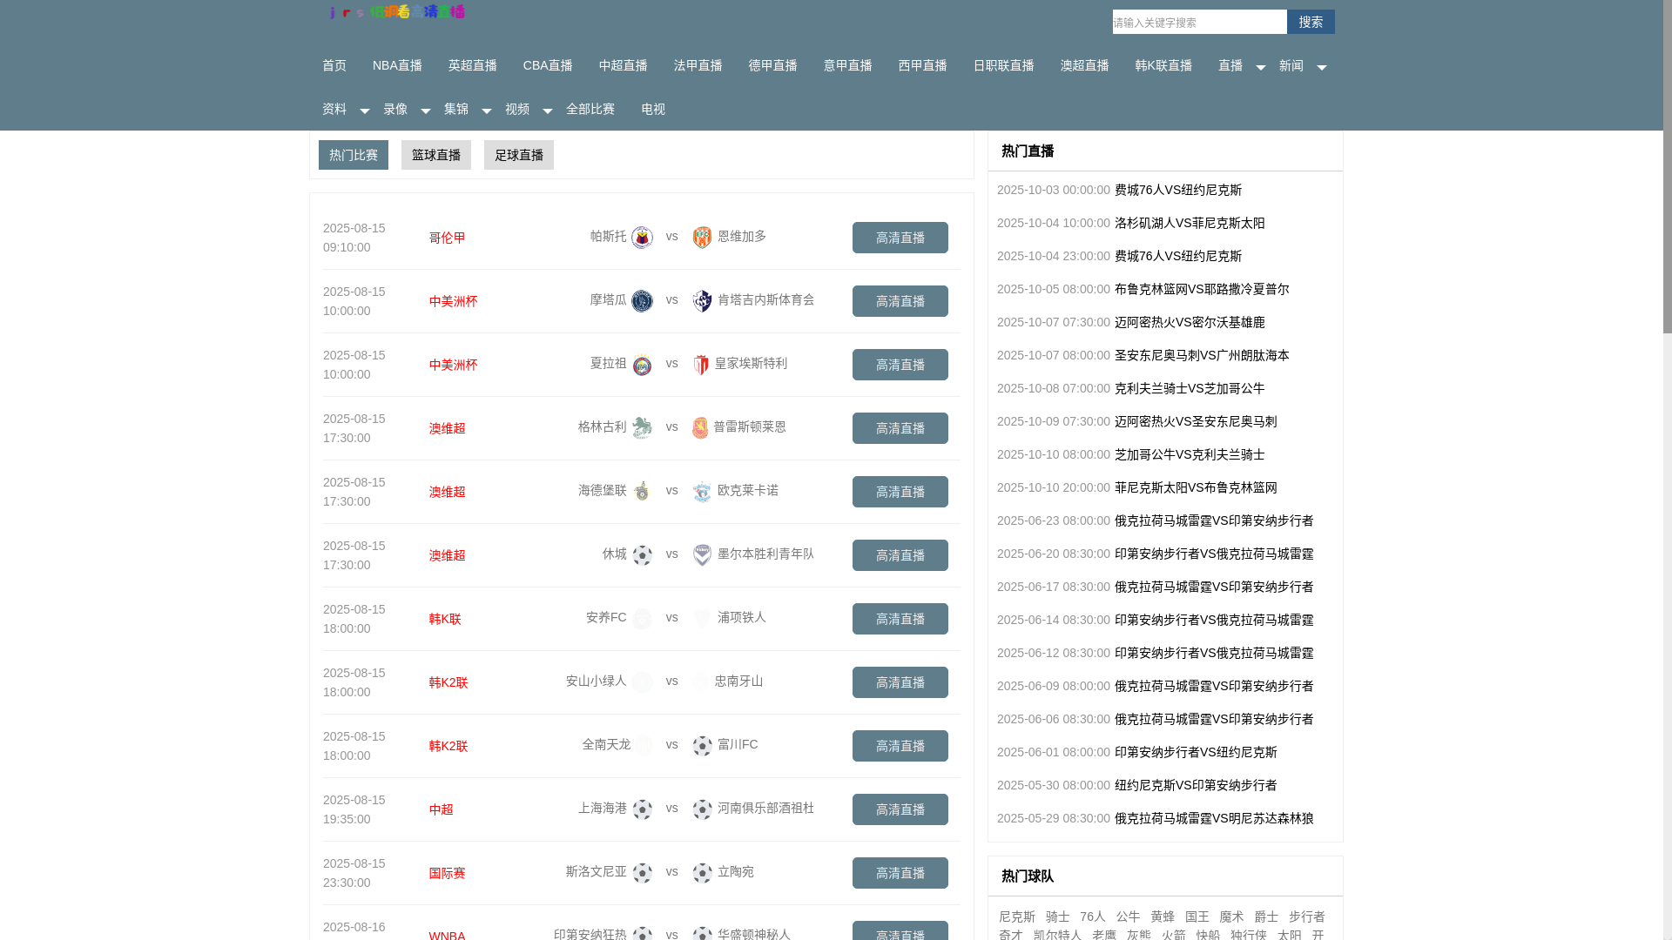Click the 格林古利 team logo icon
This screenshot has height=940, width=1672.
point(642,427)
